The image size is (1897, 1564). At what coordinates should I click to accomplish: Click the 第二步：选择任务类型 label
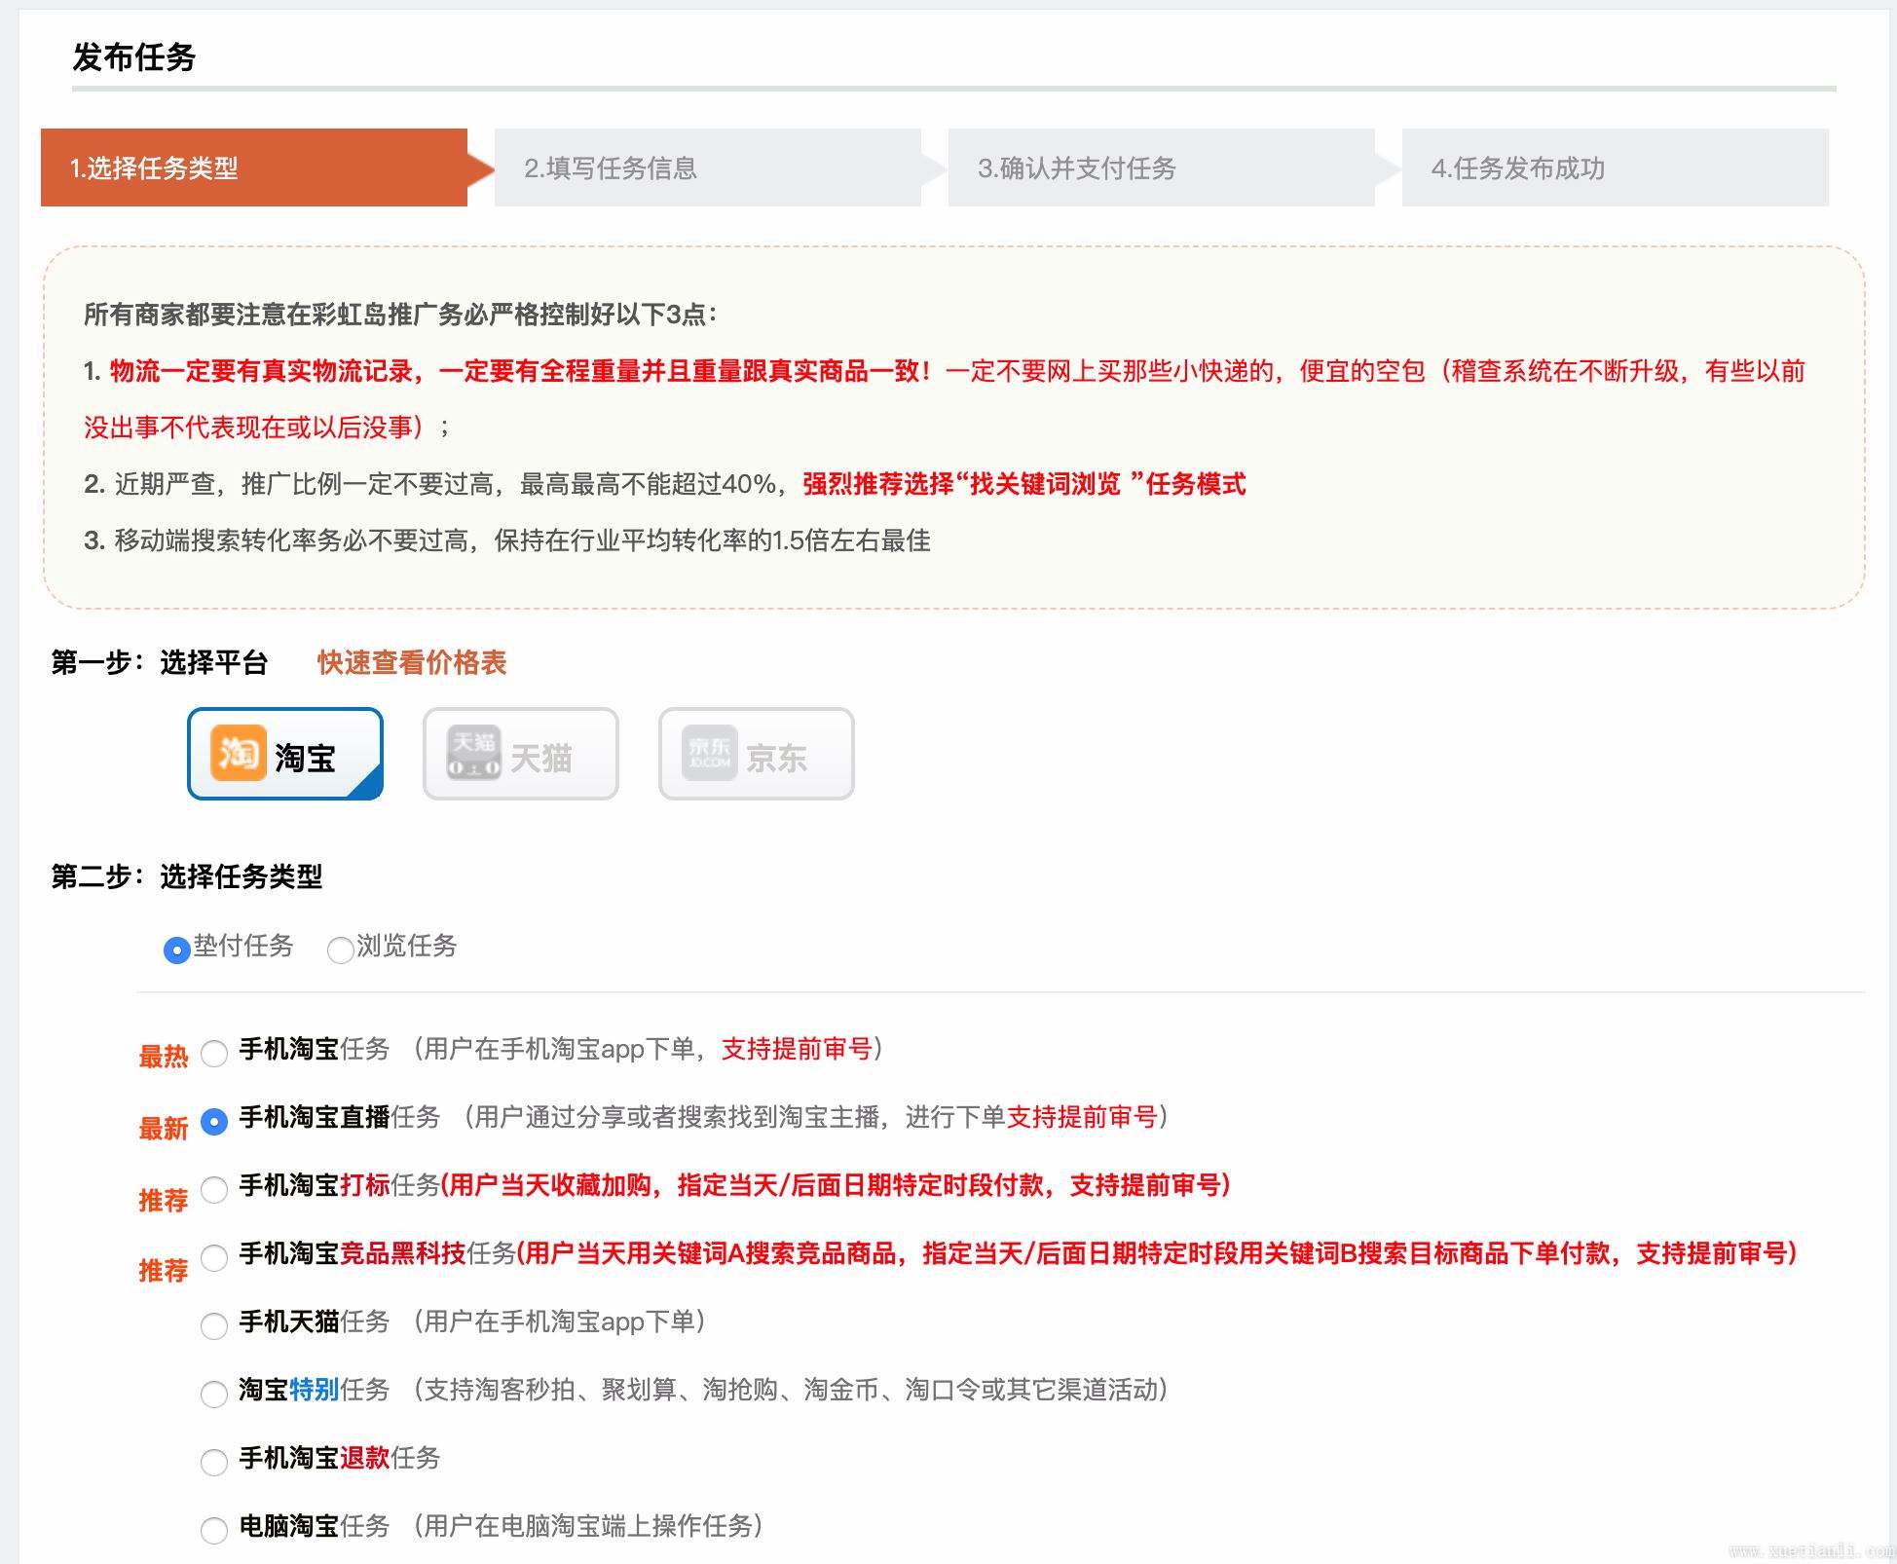click(187, 876)
